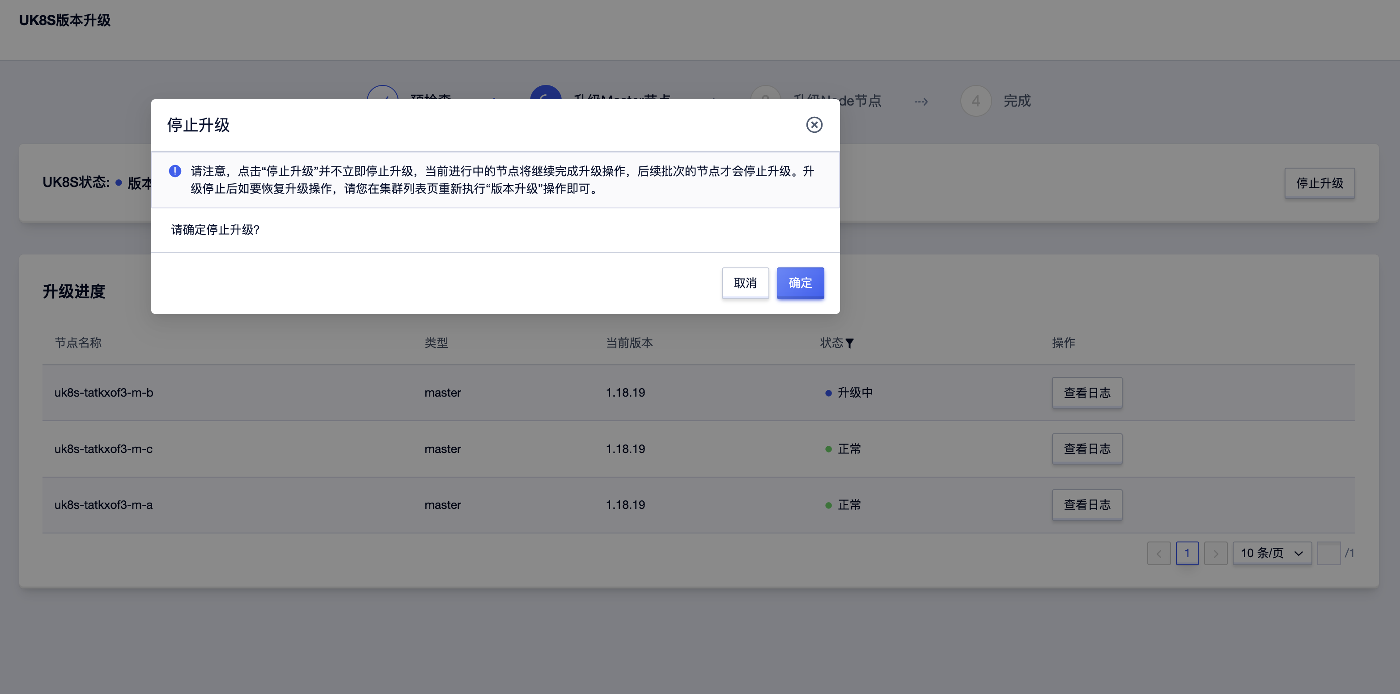1400x694 pixels.
Task: View logs for uk8s-tatkxof3-m-a node
Action: pyautogui.click(x=1086, y=505)
